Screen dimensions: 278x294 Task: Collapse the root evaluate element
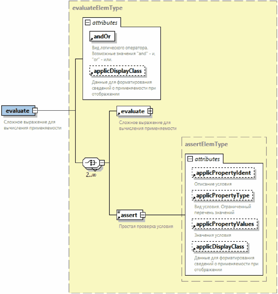pyautogui.click(x=35, y=111)
